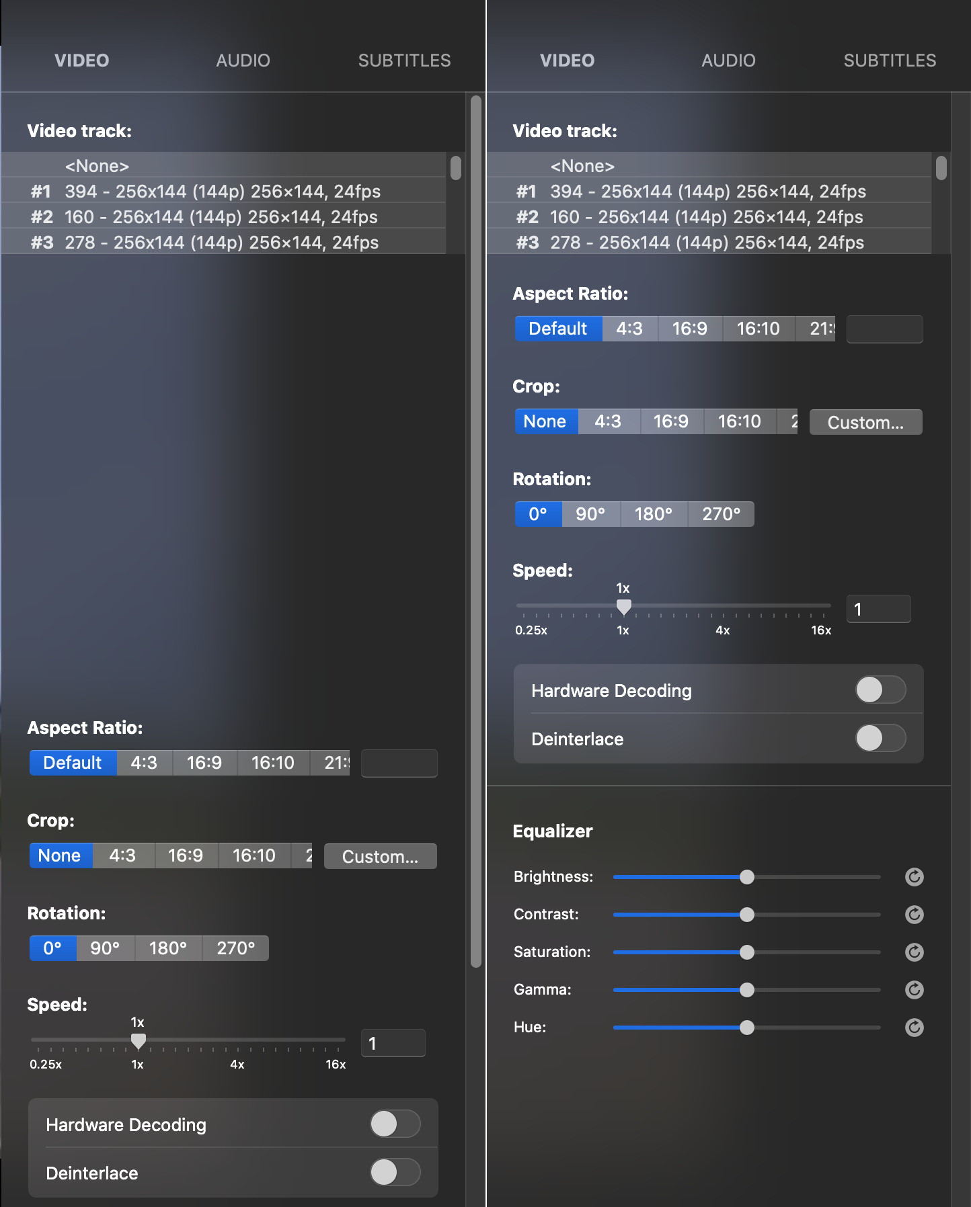Choose 4:3 aspect ratio in the right panel
The image size is (971, 1207).
coord(629,329)
